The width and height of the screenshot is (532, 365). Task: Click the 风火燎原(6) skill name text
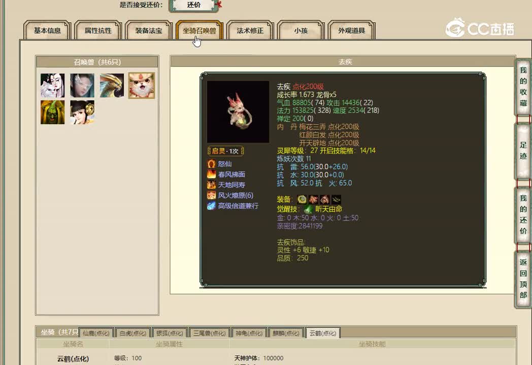tap(236, 195)
